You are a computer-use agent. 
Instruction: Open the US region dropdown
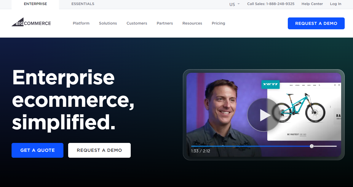click(234, 4)
